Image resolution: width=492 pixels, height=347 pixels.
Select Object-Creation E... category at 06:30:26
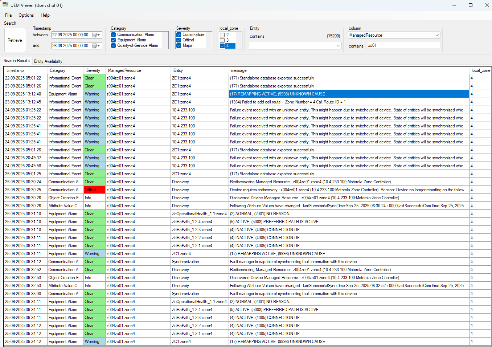[65, 198]
